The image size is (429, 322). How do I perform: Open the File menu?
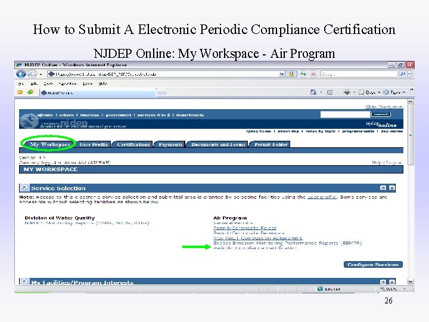coord(21,83)
